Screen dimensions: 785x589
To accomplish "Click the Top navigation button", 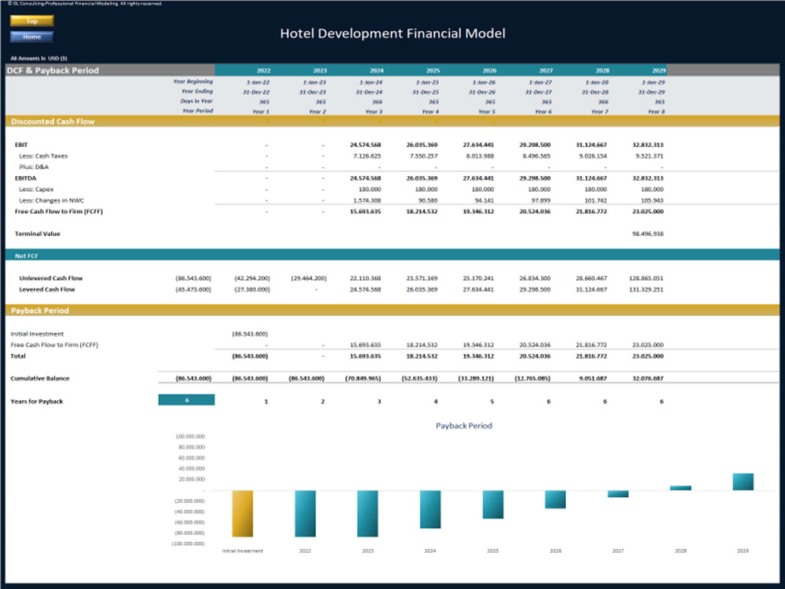I will tap(31, 21).
